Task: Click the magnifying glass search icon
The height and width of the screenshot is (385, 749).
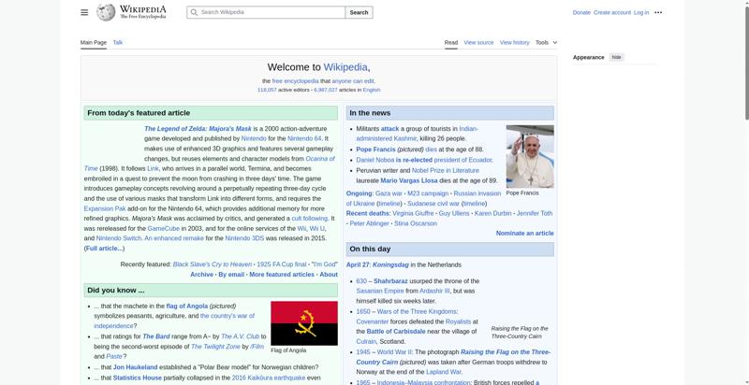Action: tap(194, 12)
